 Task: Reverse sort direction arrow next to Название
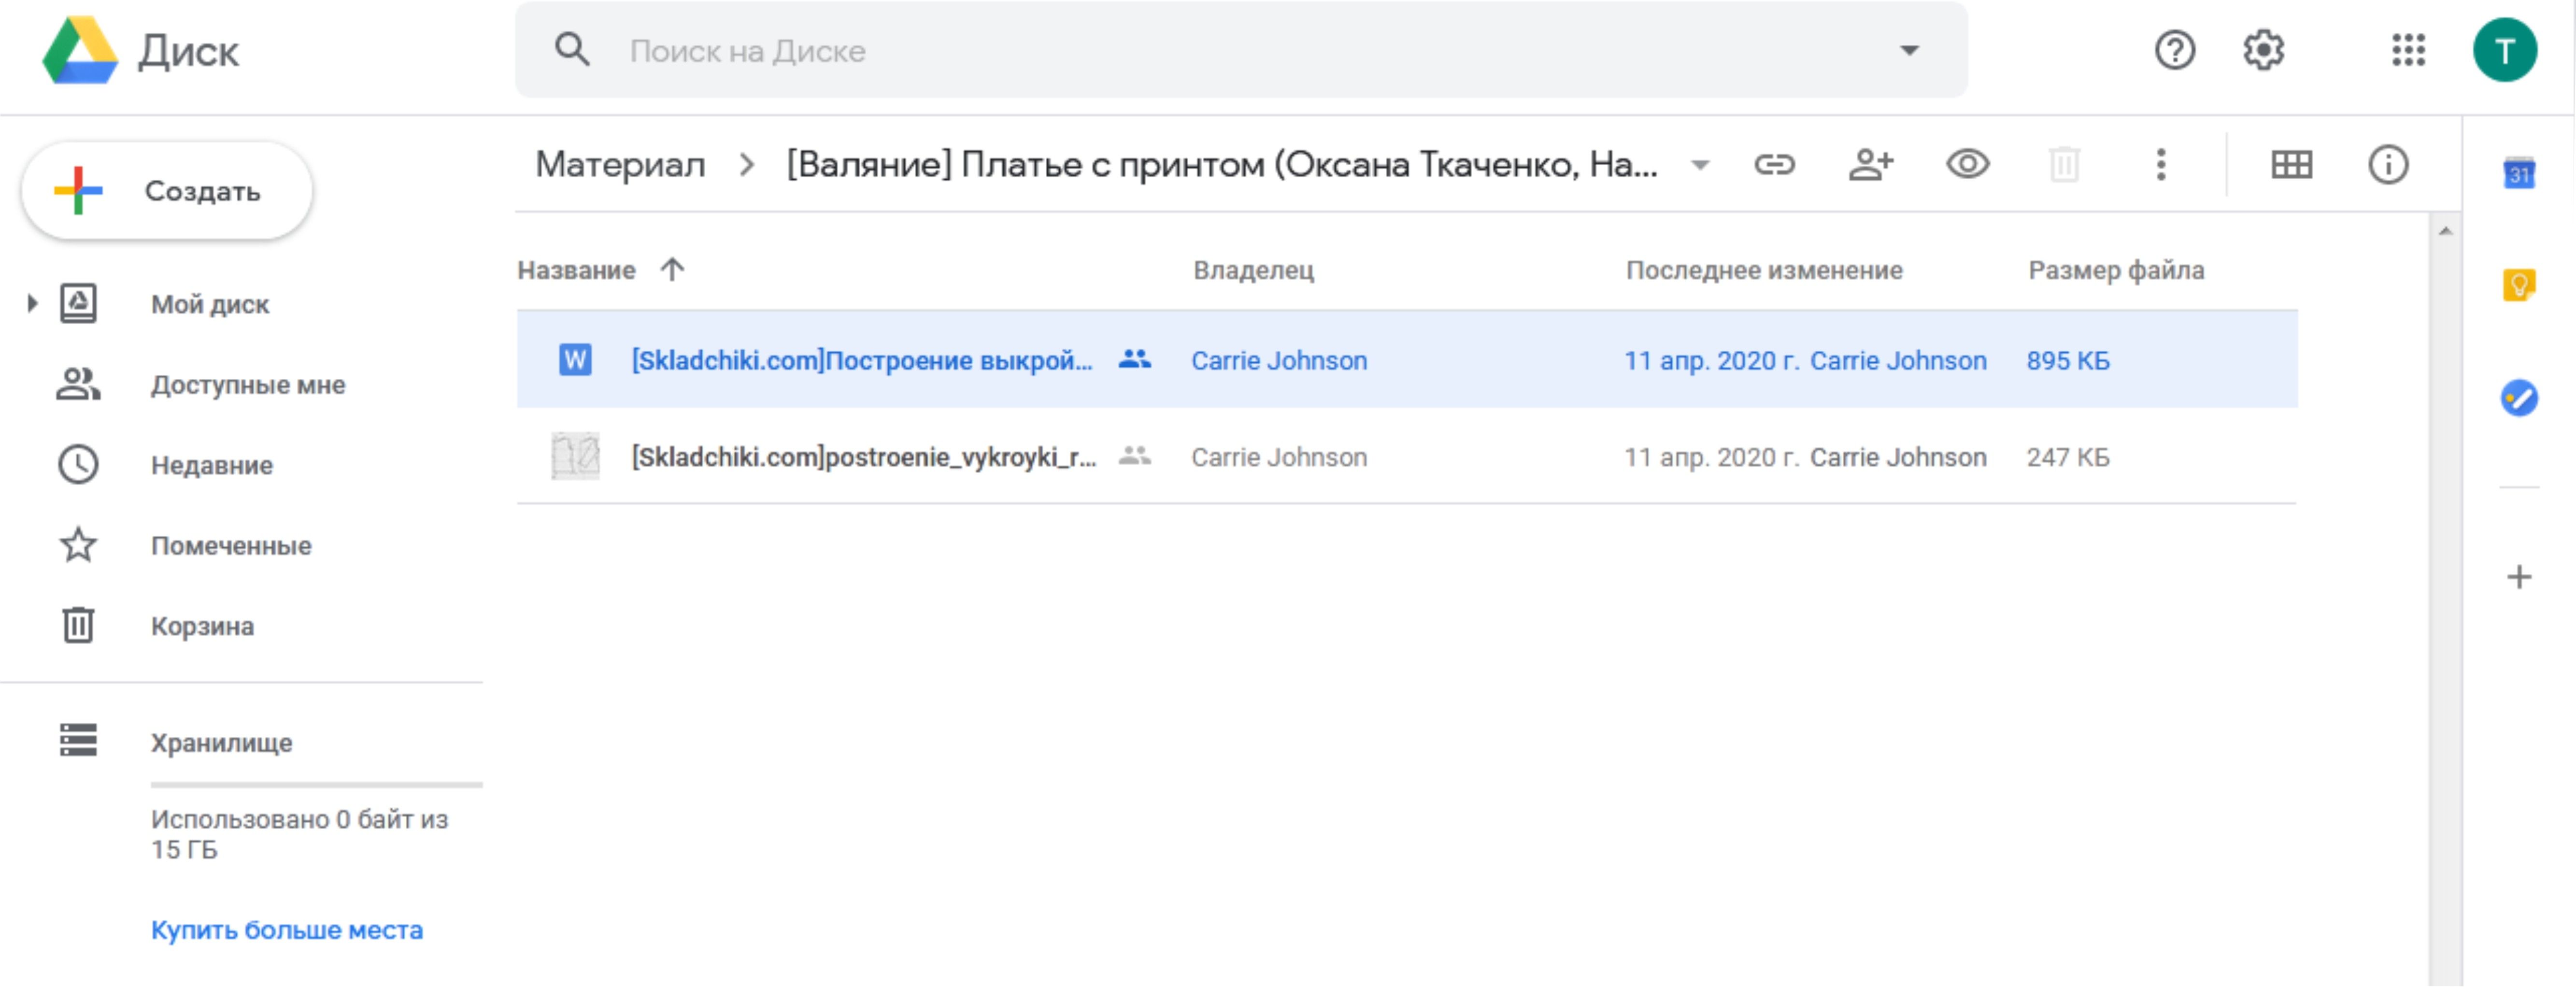(x=672, y=269)
